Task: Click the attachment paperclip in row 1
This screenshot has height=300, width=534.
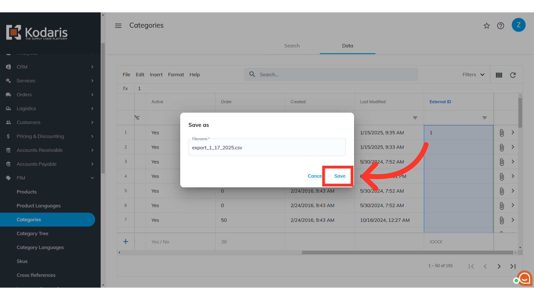Action: coord(502,133)
